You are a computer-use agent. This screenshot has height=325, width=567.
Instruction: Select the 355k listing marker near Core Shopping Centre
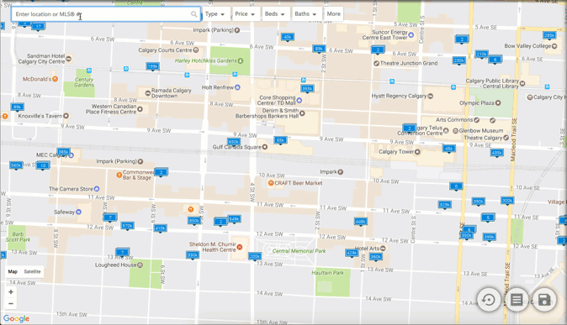point(307,88)
